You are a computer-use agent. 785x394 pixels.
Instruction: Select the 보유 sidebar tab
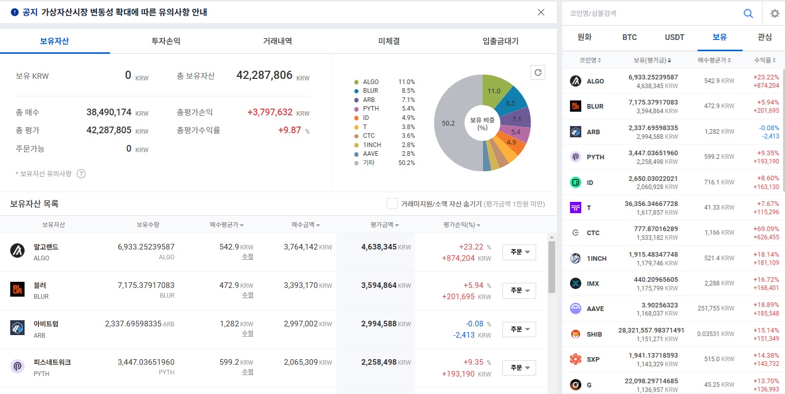tap(719, 37)
